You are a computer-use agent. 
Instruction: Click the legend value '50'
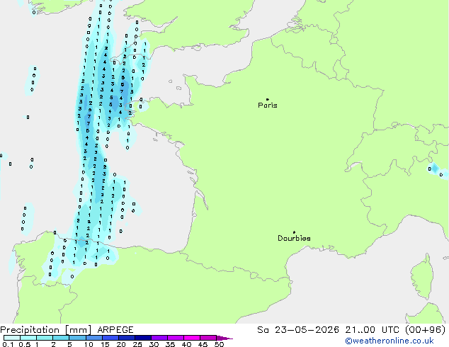coord(219,344)
